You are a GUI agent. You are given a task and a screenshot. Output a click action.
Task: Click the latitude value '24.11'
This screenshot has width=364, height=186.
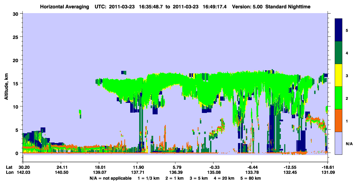coord(61,167)
